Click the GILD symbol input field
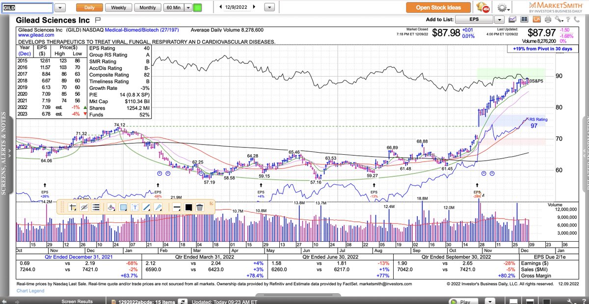 [27, 8]
